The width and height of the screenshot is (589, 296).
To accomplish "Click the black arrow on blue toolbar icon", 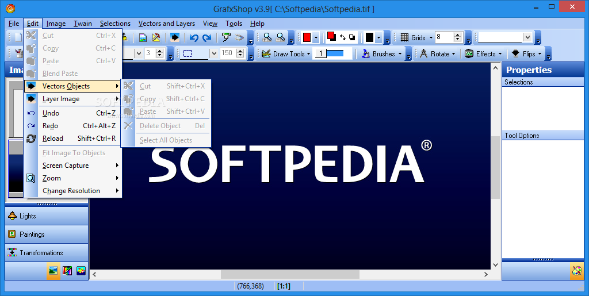I will tap(175, 37).
